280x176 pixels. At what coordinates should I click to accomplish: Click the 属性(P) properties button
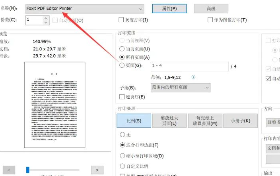[169, 9]
